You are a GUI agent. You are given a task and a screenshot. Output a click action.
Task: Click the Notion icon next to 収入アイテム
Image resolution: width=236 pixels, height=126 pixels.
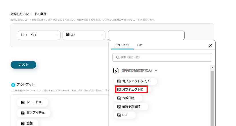[23, 113]
